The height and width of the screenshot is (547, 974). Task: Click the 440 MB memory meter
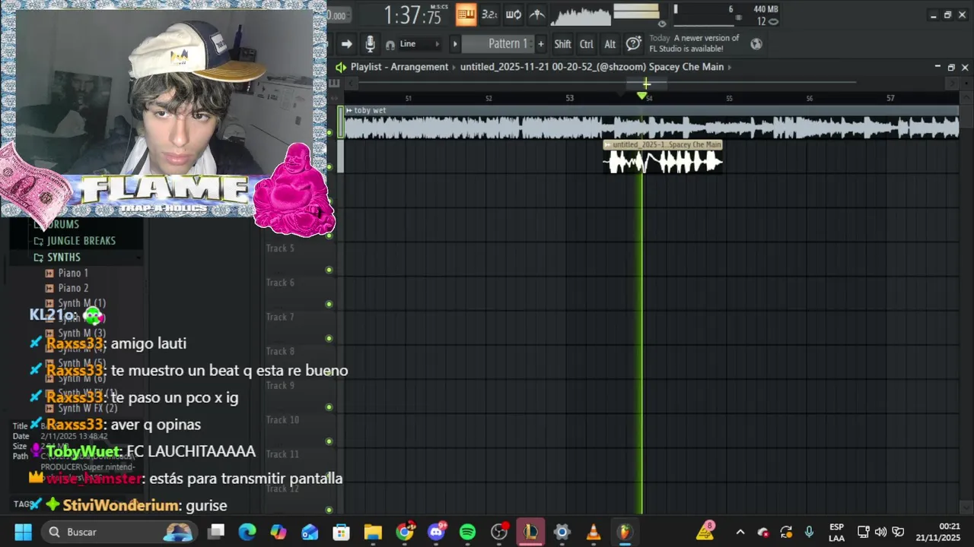(766, 9)
